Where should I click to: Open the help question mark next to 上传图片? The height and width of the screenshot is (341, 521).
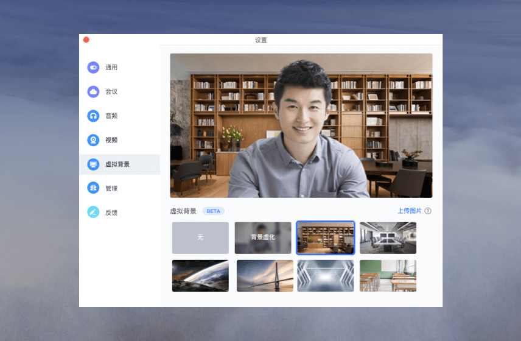coord(428,211)
